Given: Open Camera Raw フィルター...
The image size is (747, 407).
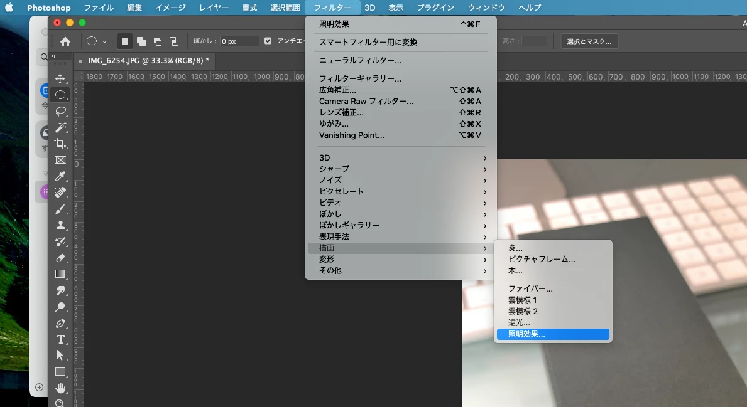Looking at the screenshot, I should [401, 101].
